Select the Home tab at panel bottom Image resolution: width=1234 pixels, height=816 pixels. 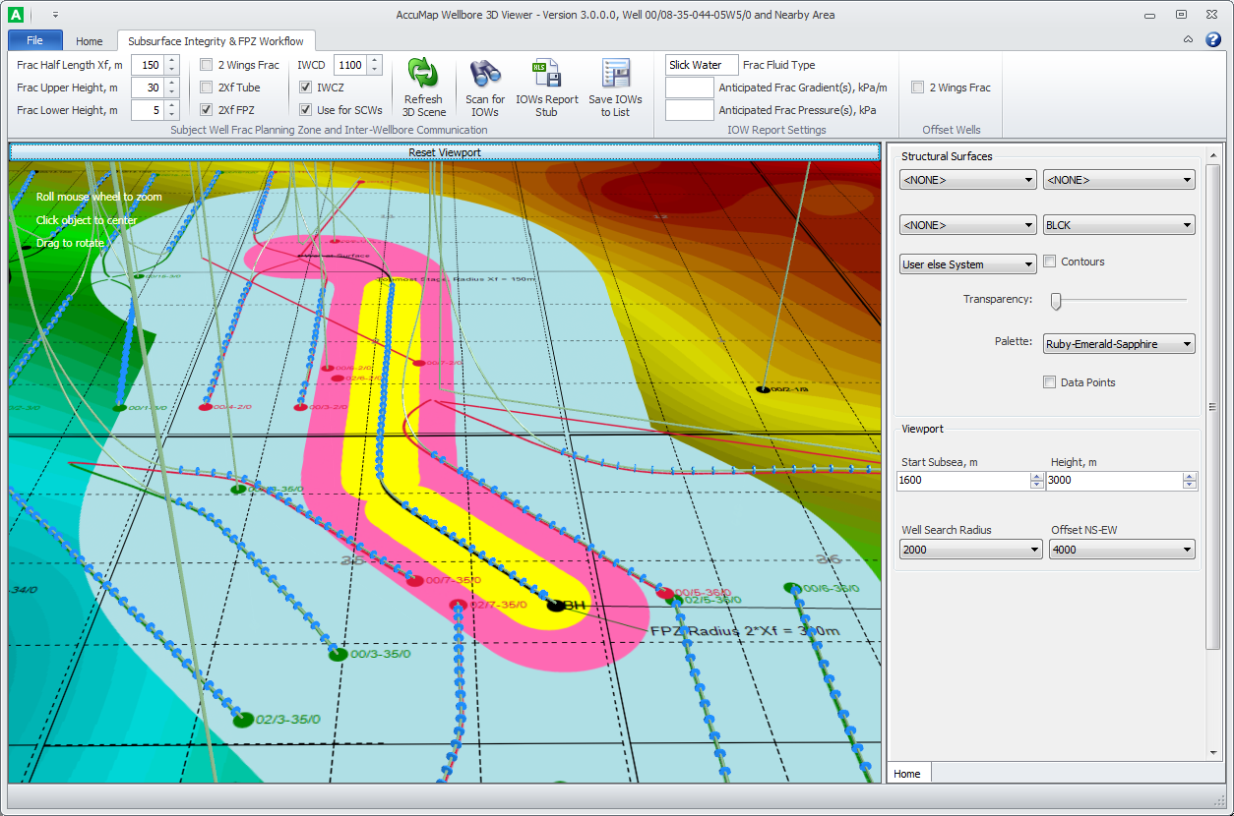(907, 774)
